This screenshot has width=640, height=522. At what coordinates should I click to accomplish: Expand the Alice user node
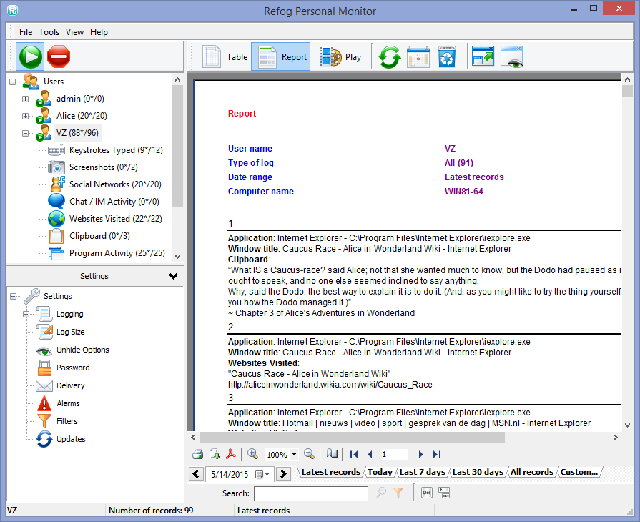point(25,116)
